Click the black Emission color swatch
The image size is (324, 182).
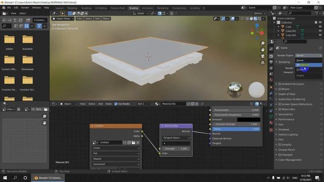tap(249, 119)
